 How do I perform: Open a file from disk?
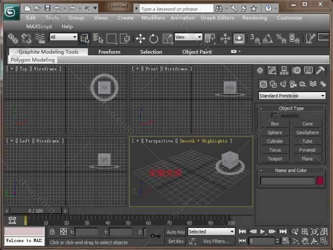coord(37,9)
